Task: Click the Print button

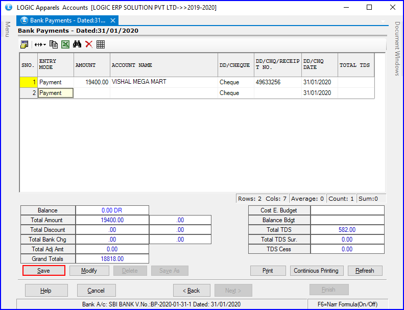Action: 268,271
